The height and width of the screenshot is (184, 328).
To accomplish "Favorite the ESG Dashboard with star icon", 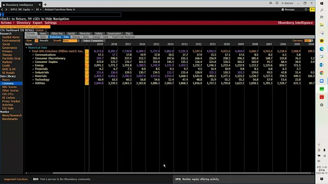I will (46, 31).
